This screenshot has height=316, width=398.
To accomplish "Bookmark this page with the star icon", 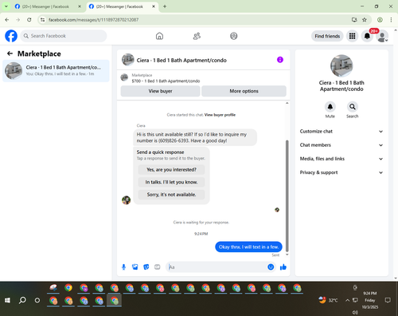I will [x=365, y=20].
